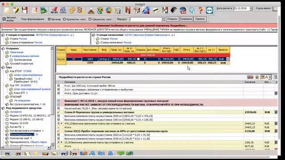Click the left tree panel horizontal scrollbar
285x160 pixels.
click(x=26, y=148)
